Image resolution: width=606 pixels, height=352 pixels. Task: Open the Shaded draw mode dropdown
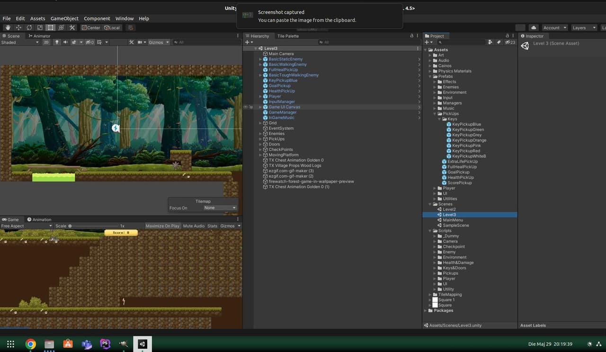click(x=20, y=42)
